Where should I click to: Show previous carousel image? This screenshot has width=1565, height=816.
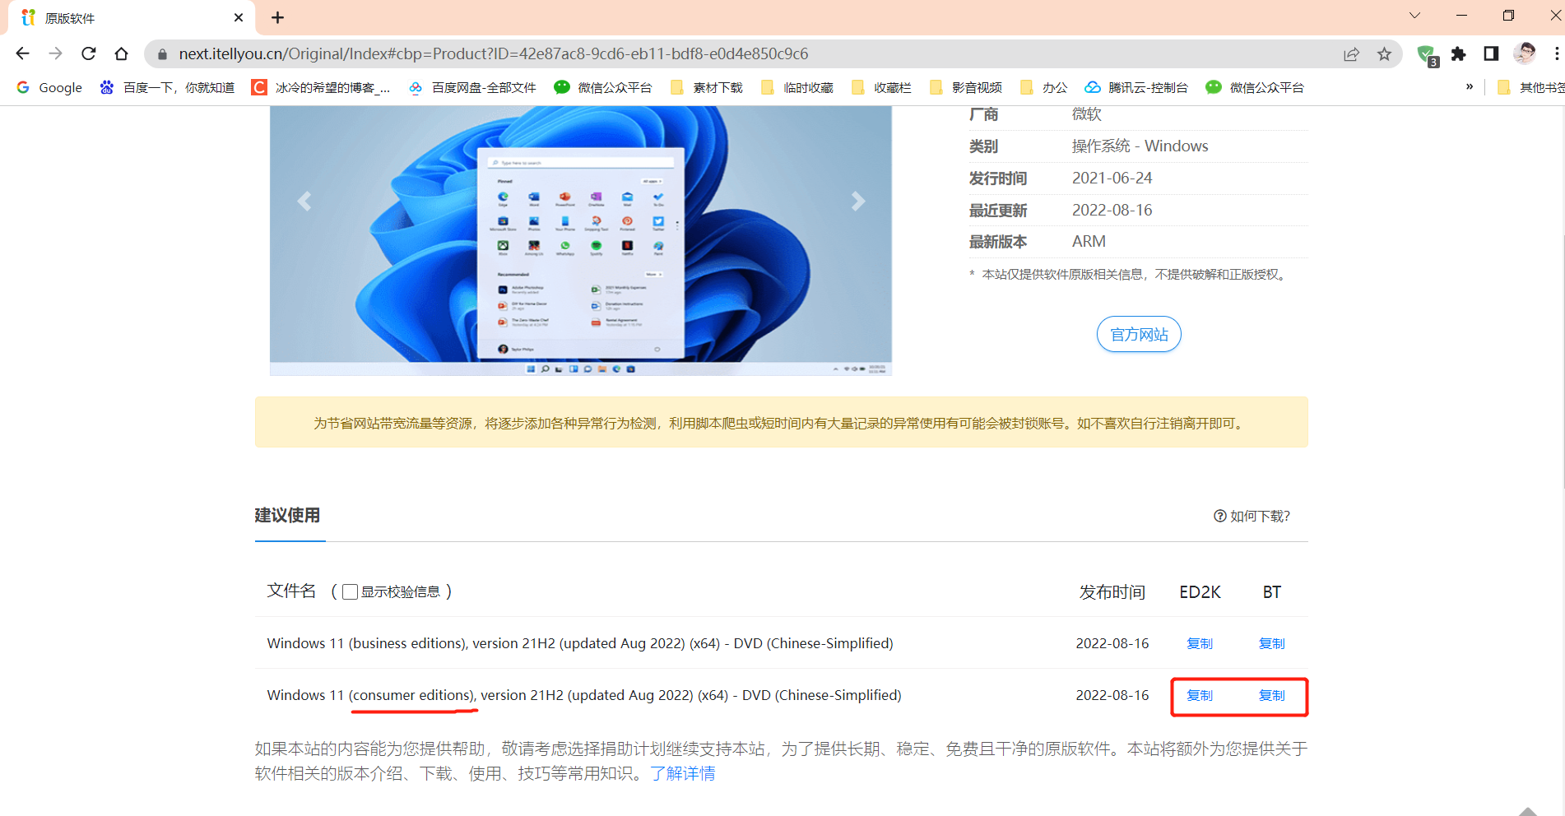(304, 201)
